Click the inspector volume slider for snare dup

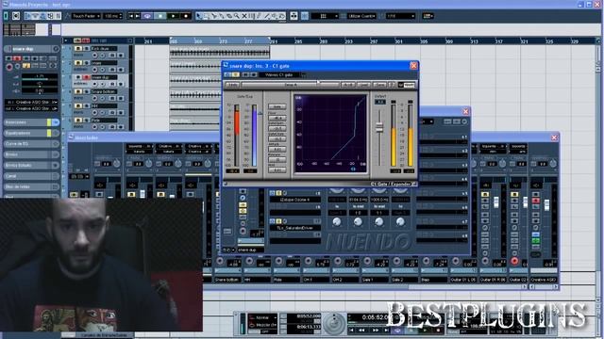pos(40,78)
